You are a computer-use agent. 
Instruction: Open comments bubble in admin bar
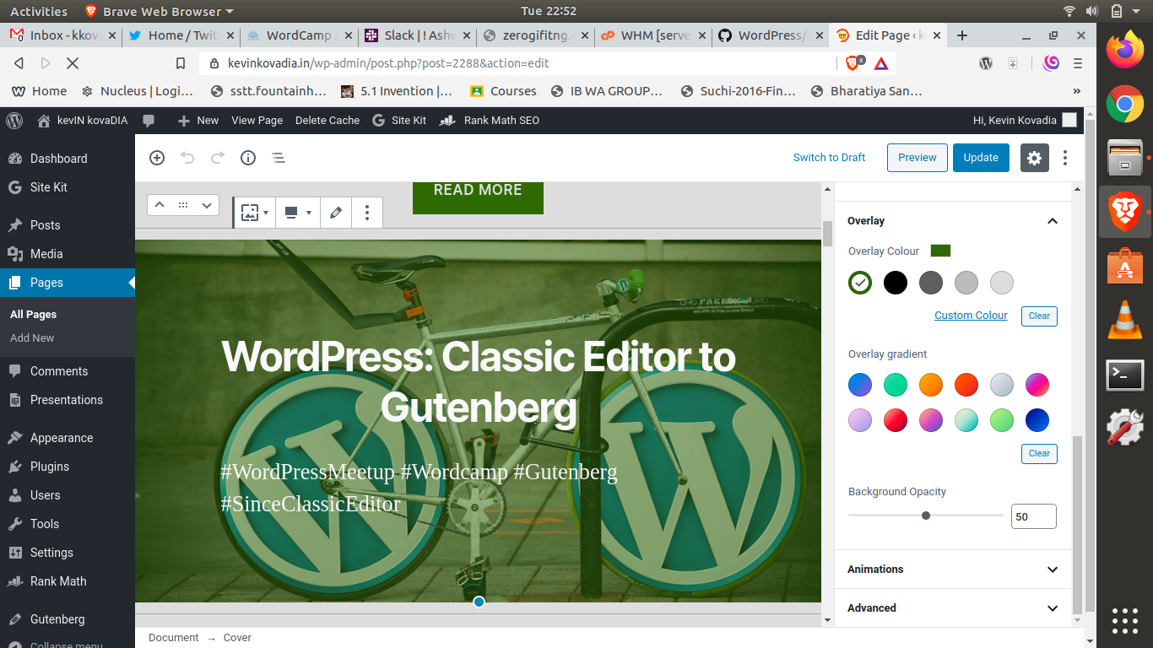click(149, 121)
